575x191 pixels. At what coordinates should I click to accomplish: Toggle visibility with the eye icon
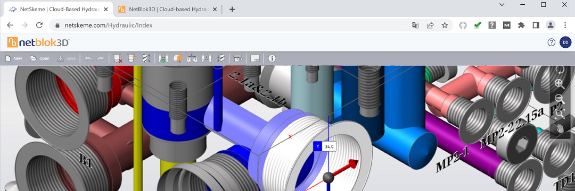[238, 58]
